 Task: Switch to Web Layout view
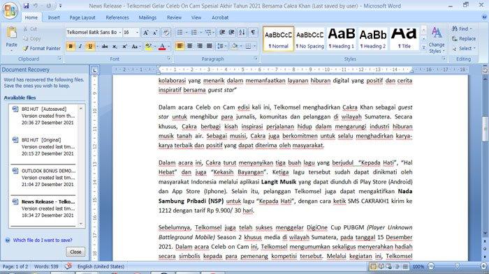click(x=389, y=266)
